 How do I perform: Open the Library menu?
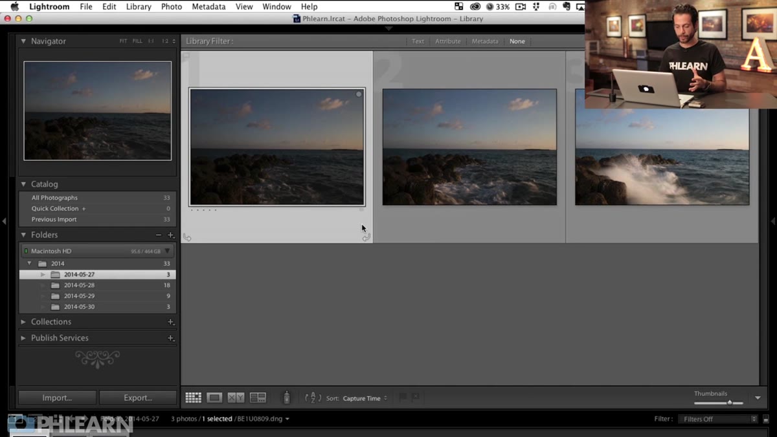pyautogui.click(x=139, y=6)
